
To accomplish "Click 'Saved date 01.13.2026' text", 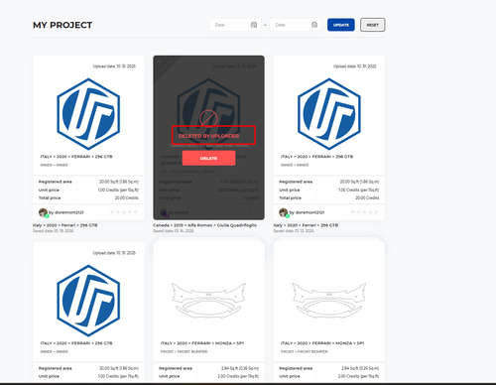I will 294,231.
